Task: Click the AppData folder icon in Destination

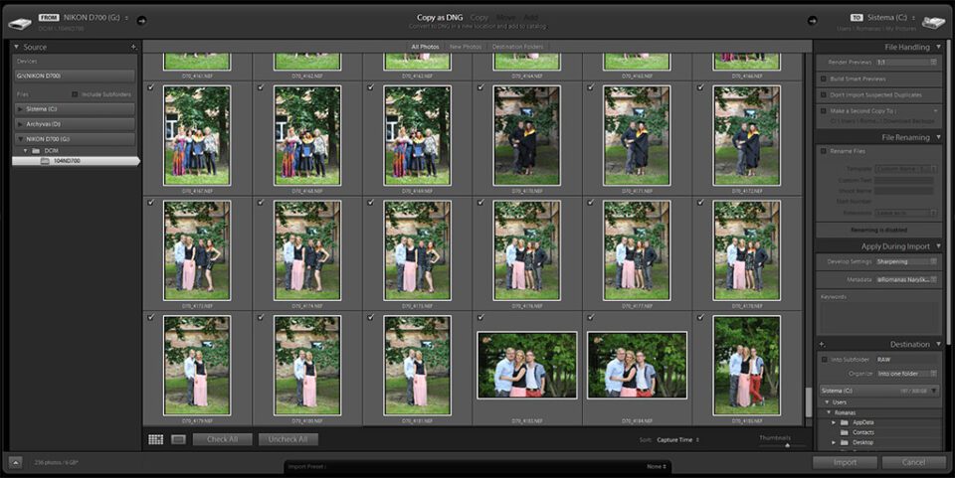Action: [x=845, y=422]
